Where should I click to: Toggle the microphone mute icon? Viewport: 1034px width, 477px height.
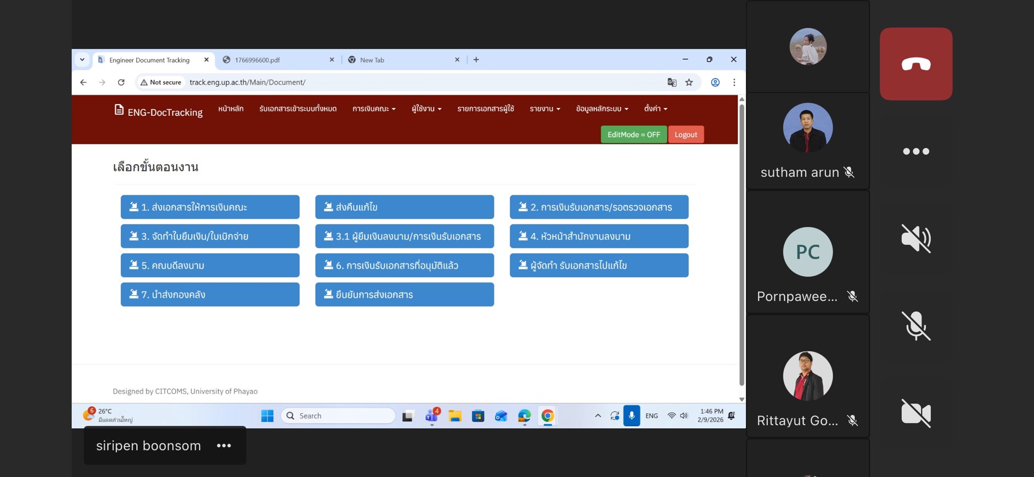(x=915, y=326)
